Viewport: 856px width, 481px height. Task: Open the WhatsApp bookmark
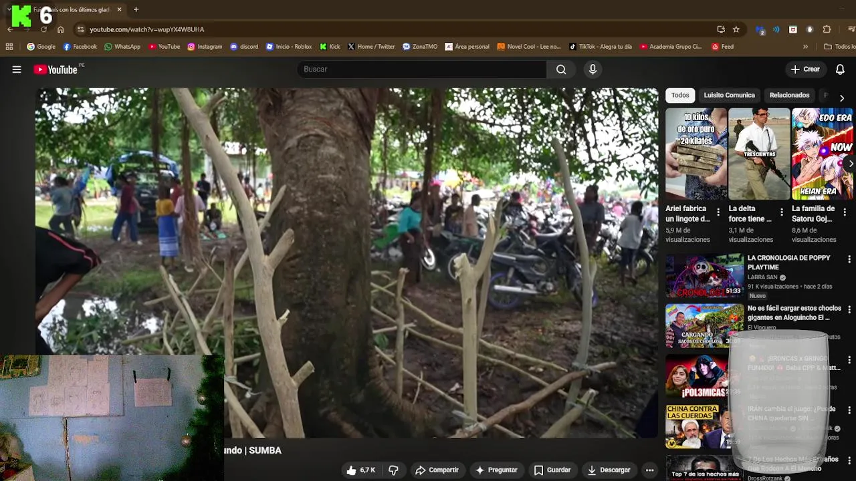(x=122, y=47)
